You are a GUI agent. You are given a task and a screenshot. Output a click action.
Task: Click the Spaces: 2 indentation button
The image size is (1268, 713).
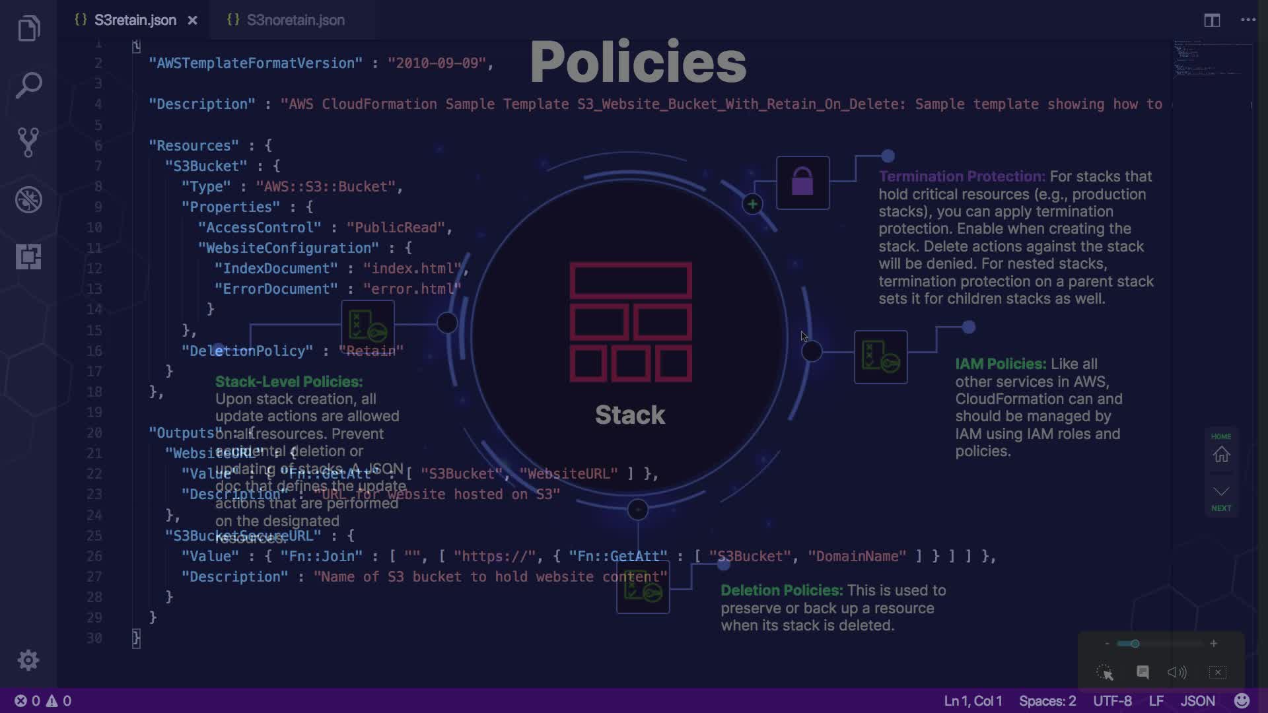pyautogui.click(x=1047, y=701)
